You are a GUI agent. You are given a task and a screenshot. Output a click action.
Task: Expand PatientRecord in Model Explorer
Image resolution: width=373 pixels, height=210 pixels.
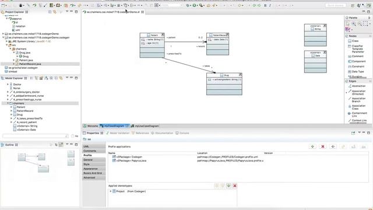click(x=11, y=111)
